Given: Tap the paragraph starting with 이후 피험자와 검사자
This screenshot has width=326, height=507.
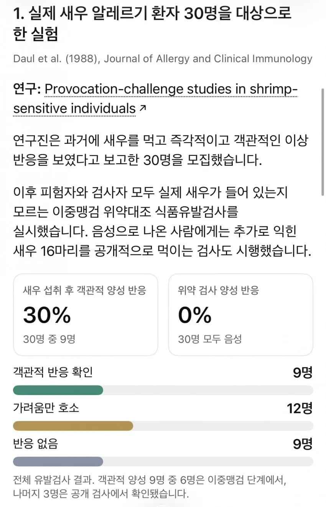Looking at the screenshot, I should [161, 222].
